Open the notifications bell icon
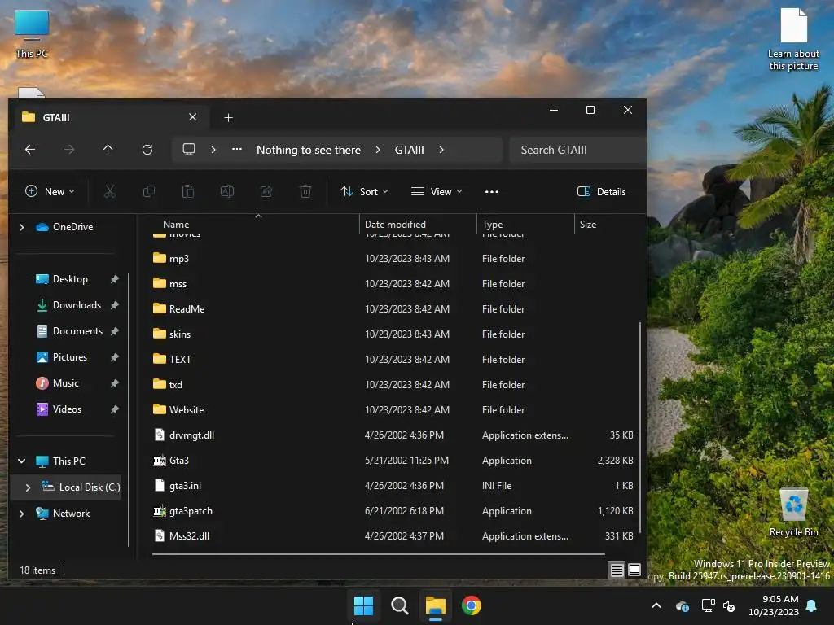 pos(812,605)
